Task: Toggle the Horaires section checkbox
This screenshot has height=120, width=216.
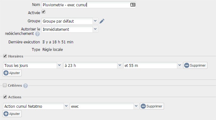Action: pyautogui.click(x=5, y=56)
